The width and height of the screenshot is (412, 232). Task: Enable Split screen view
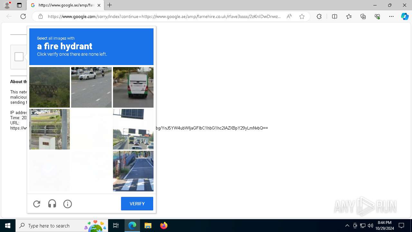tap(334, 16)
